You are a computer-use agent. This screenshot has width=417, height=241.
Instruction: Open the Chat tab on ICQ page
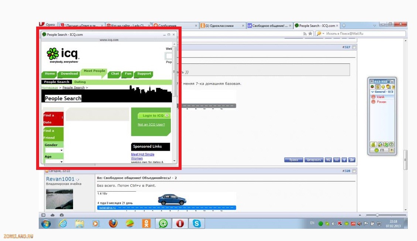[x=115, y=74]
